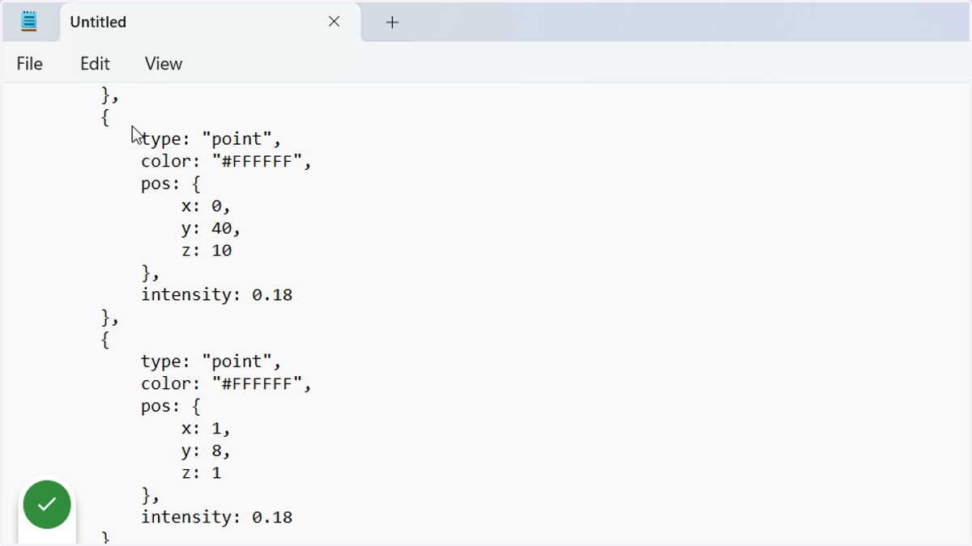Screen dimensions: 972x546
Task: Click the second "intensity: 0.18" line
Action: coord(216,518)
